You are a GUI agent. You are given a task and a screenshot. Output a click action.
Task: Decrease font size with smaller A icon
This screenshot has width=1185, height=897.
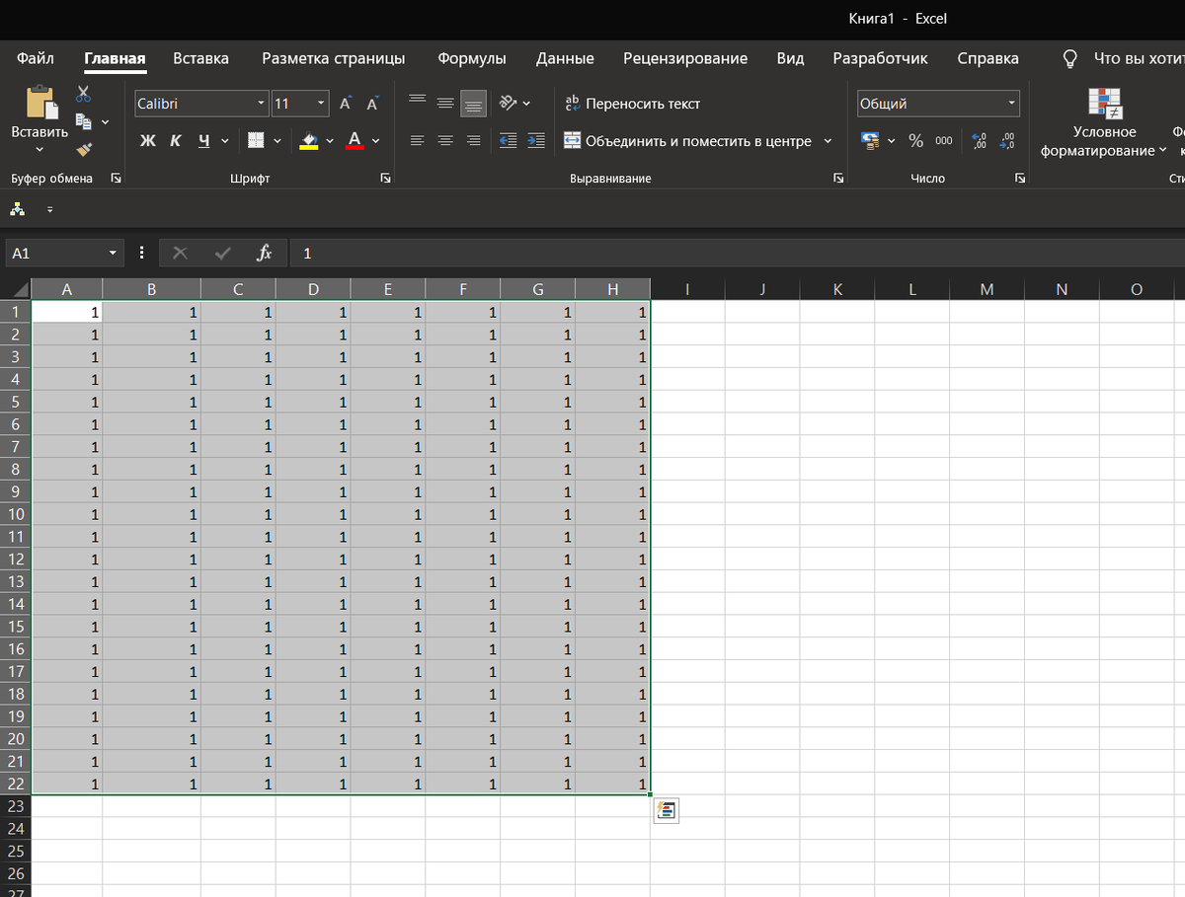click(x=372, y=104)
